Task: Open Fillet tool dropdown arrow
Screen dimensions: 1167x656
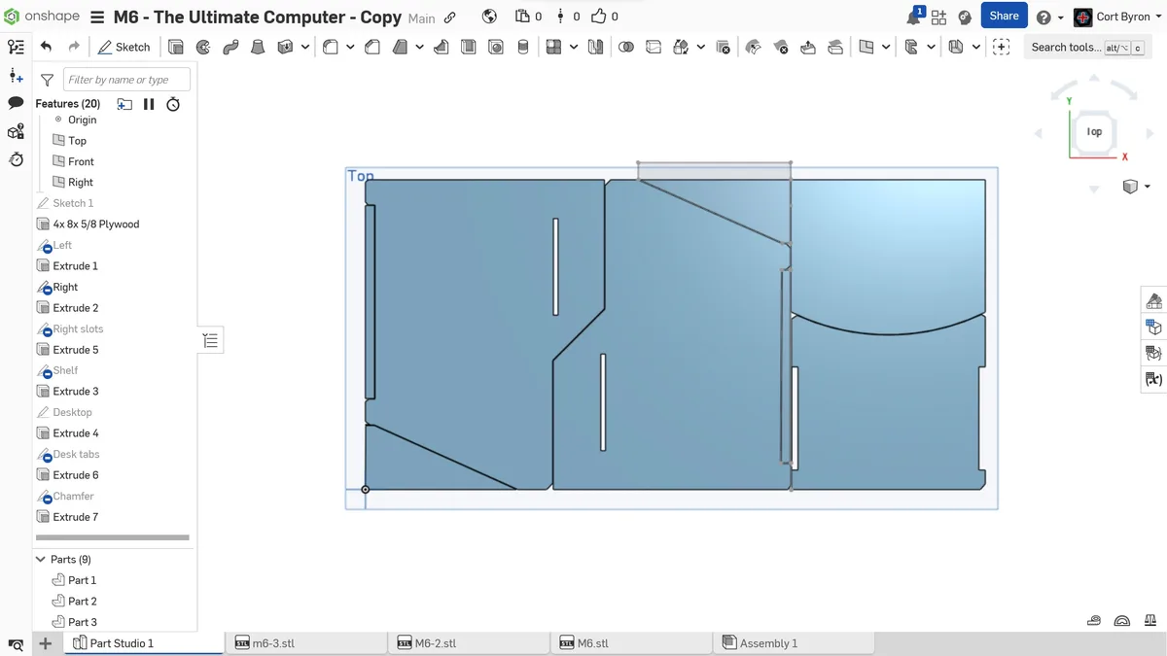Action: (x=350, y=47)
